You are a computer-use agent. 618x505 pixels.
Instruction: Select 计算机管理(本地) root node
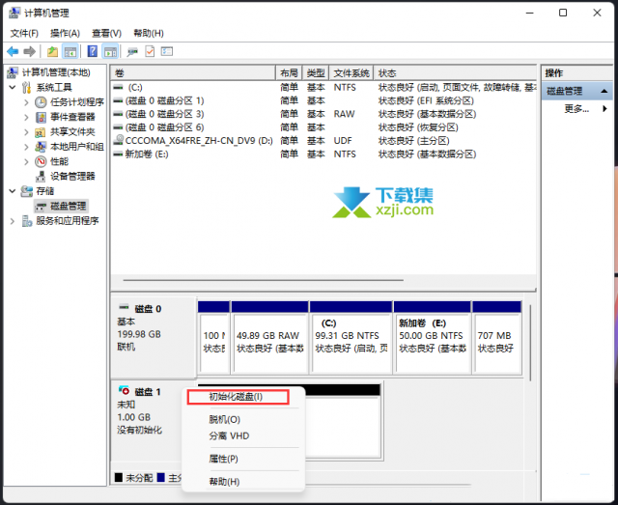pos(56,72)
